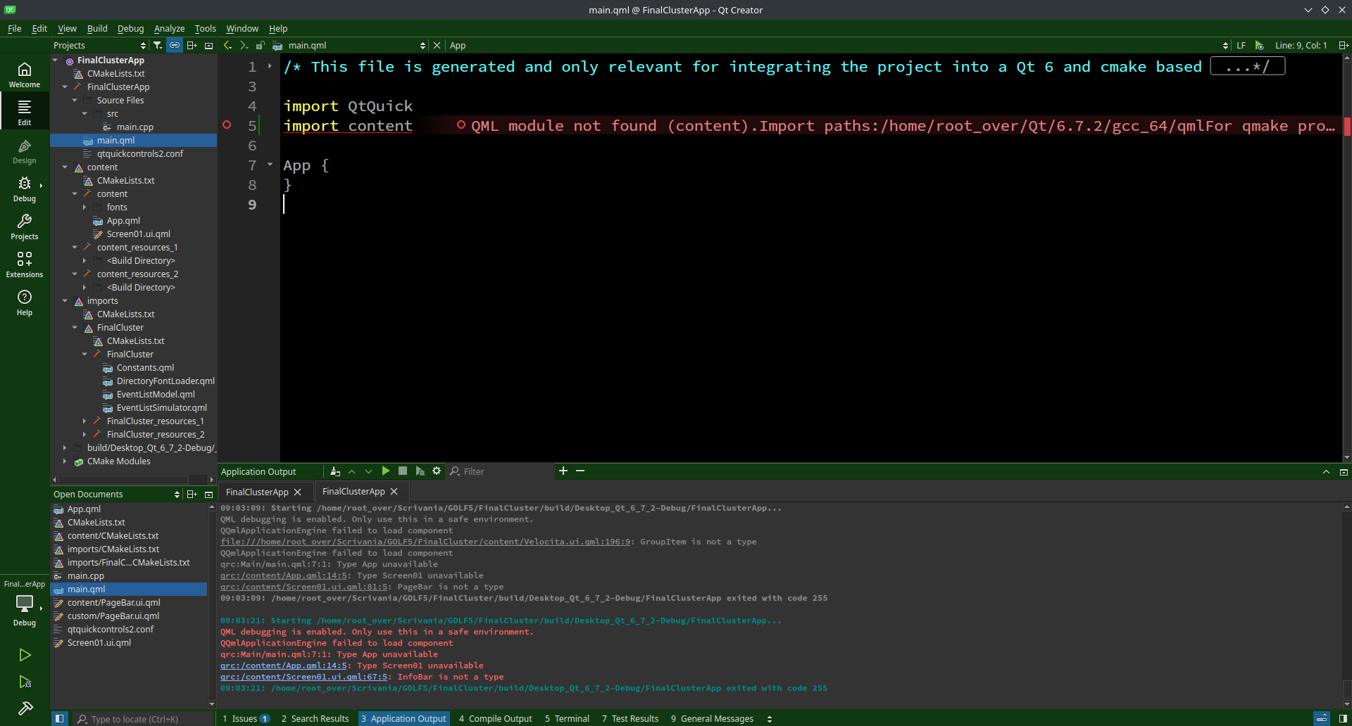1352x726 pixels.
Task: Open qrc:/content/Screen01.ui.qml:67:5 link
Action: point(304,677)
